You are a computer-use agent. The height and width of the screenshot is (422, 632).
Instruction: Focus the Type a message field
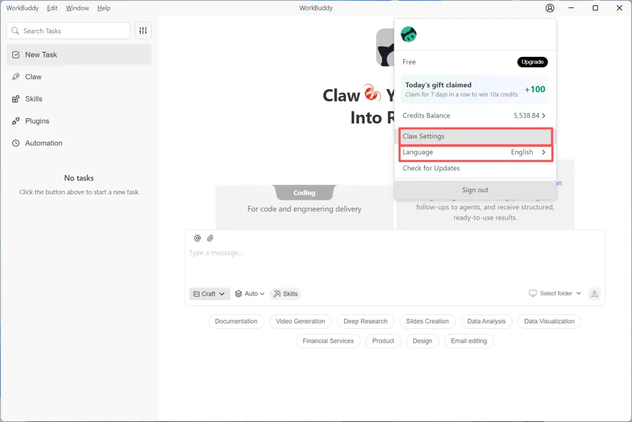(x=395, y=263)
